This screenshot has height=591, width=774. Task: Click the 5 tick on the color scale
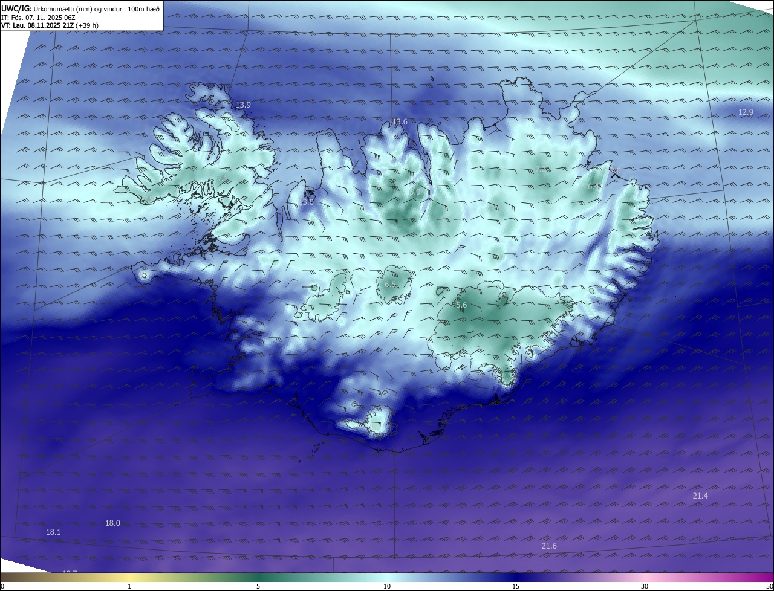(258, 586)
